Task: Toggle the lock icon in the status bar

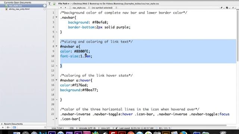Action: [117, 128]
